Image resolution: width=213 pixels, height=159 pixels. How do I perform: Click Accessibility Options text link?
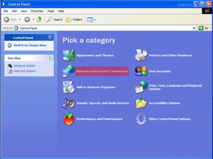[x=164, y=103]
